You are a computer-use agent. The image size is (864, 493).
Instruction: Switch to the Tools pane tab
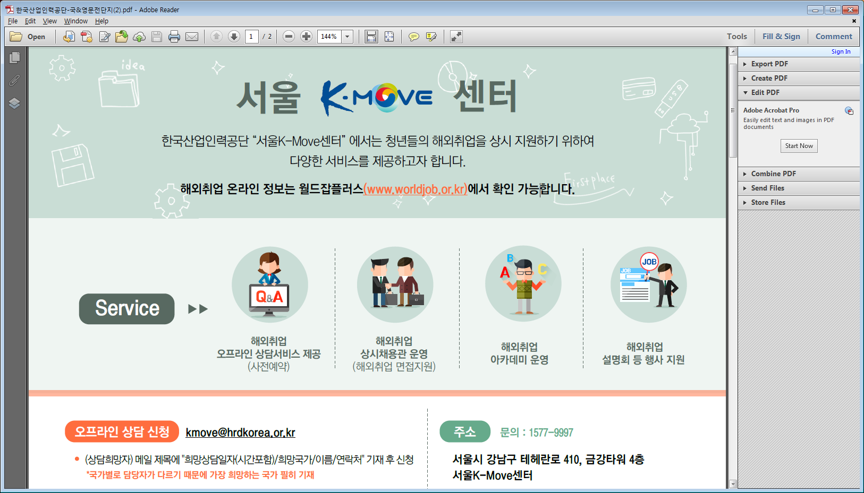(737, 37)
